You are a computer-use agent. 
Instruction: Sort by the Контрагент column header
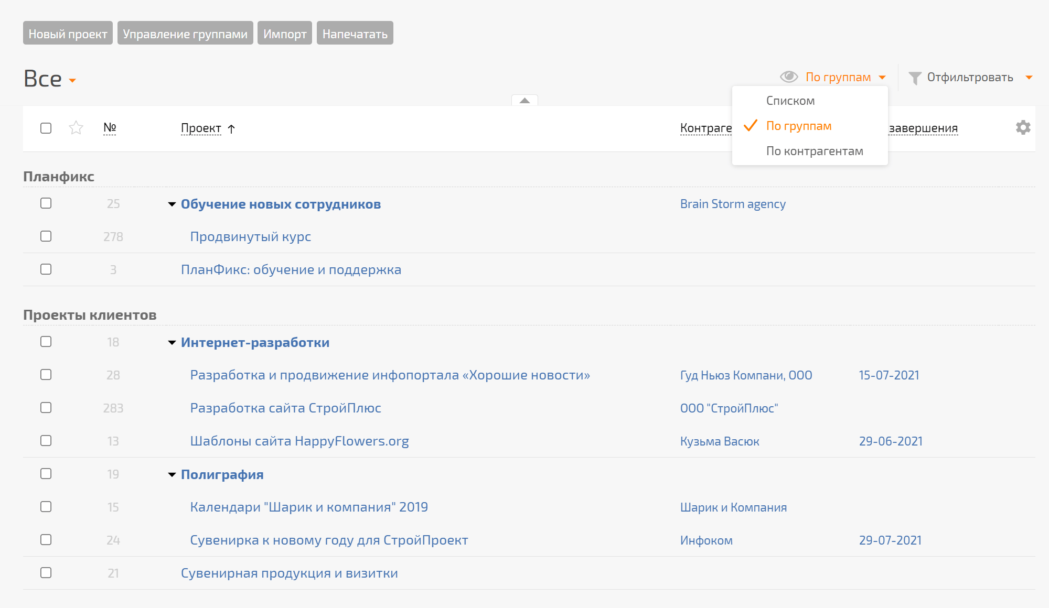(x=706, y=128)
